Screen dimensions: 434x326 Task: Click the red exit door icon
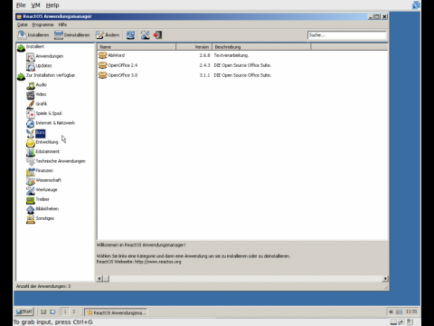(157, 35)
